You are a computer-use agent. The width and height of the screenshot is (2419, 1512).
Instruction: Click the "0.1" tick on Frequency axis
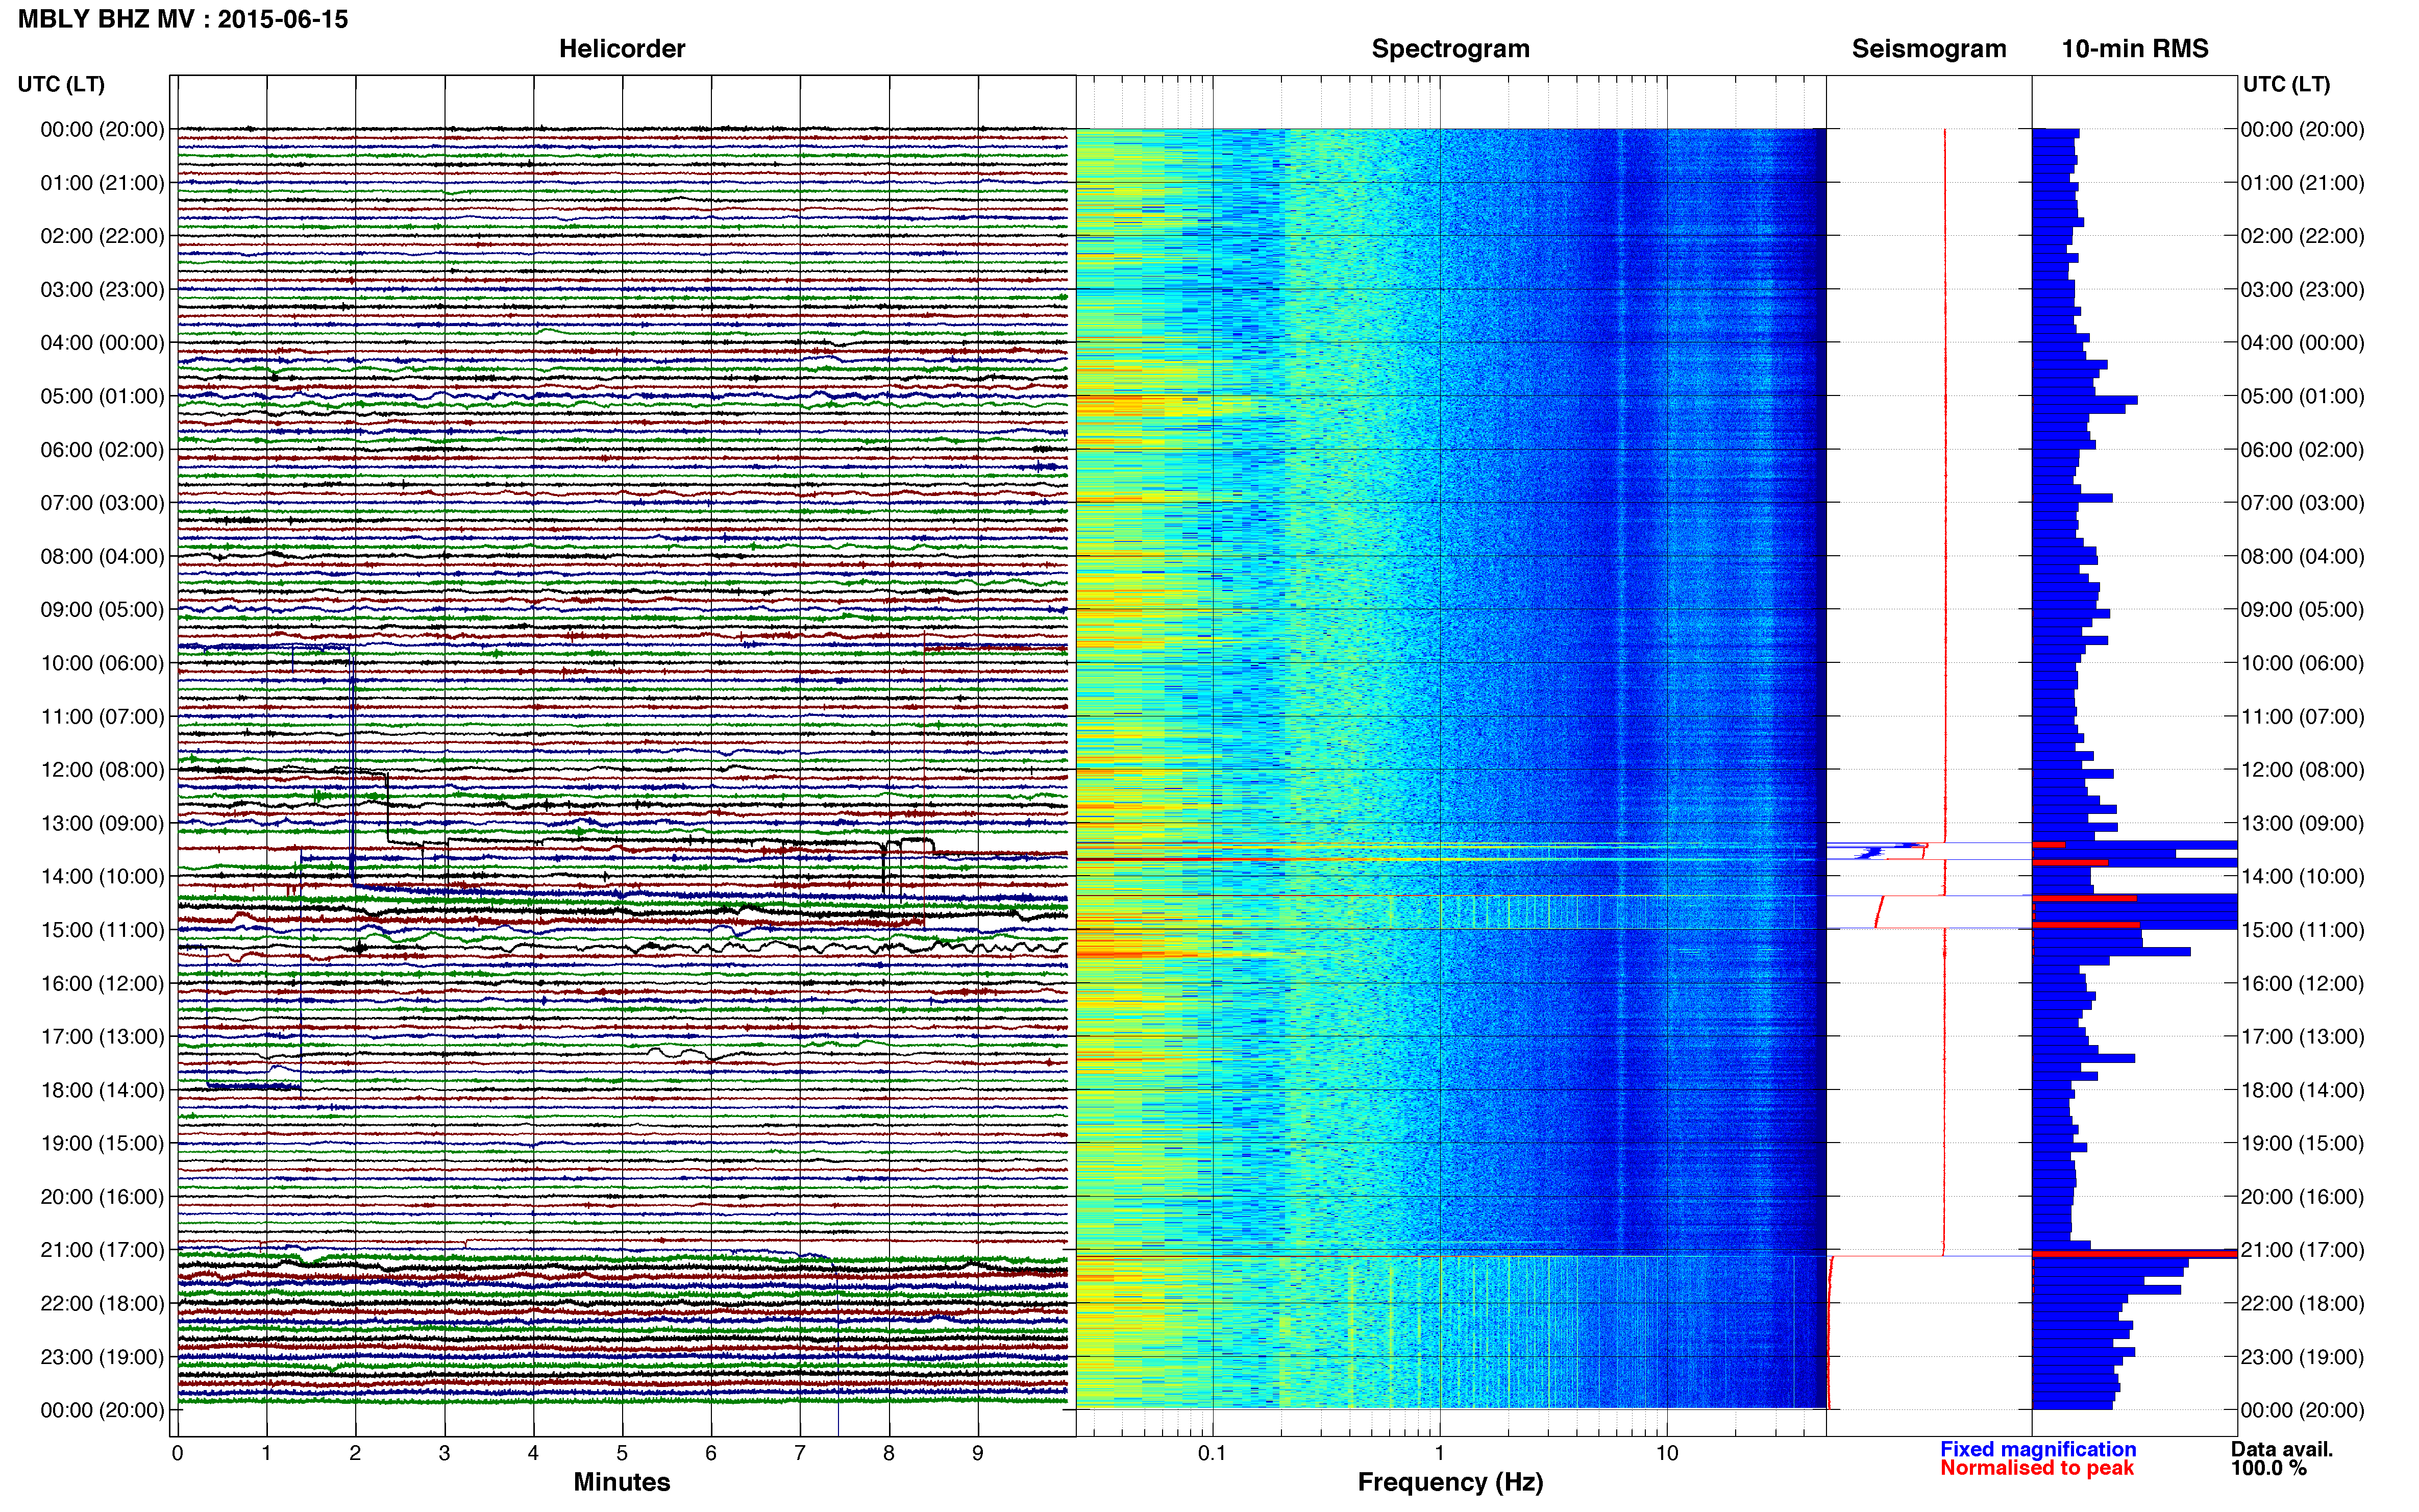click(1212, 1454)
